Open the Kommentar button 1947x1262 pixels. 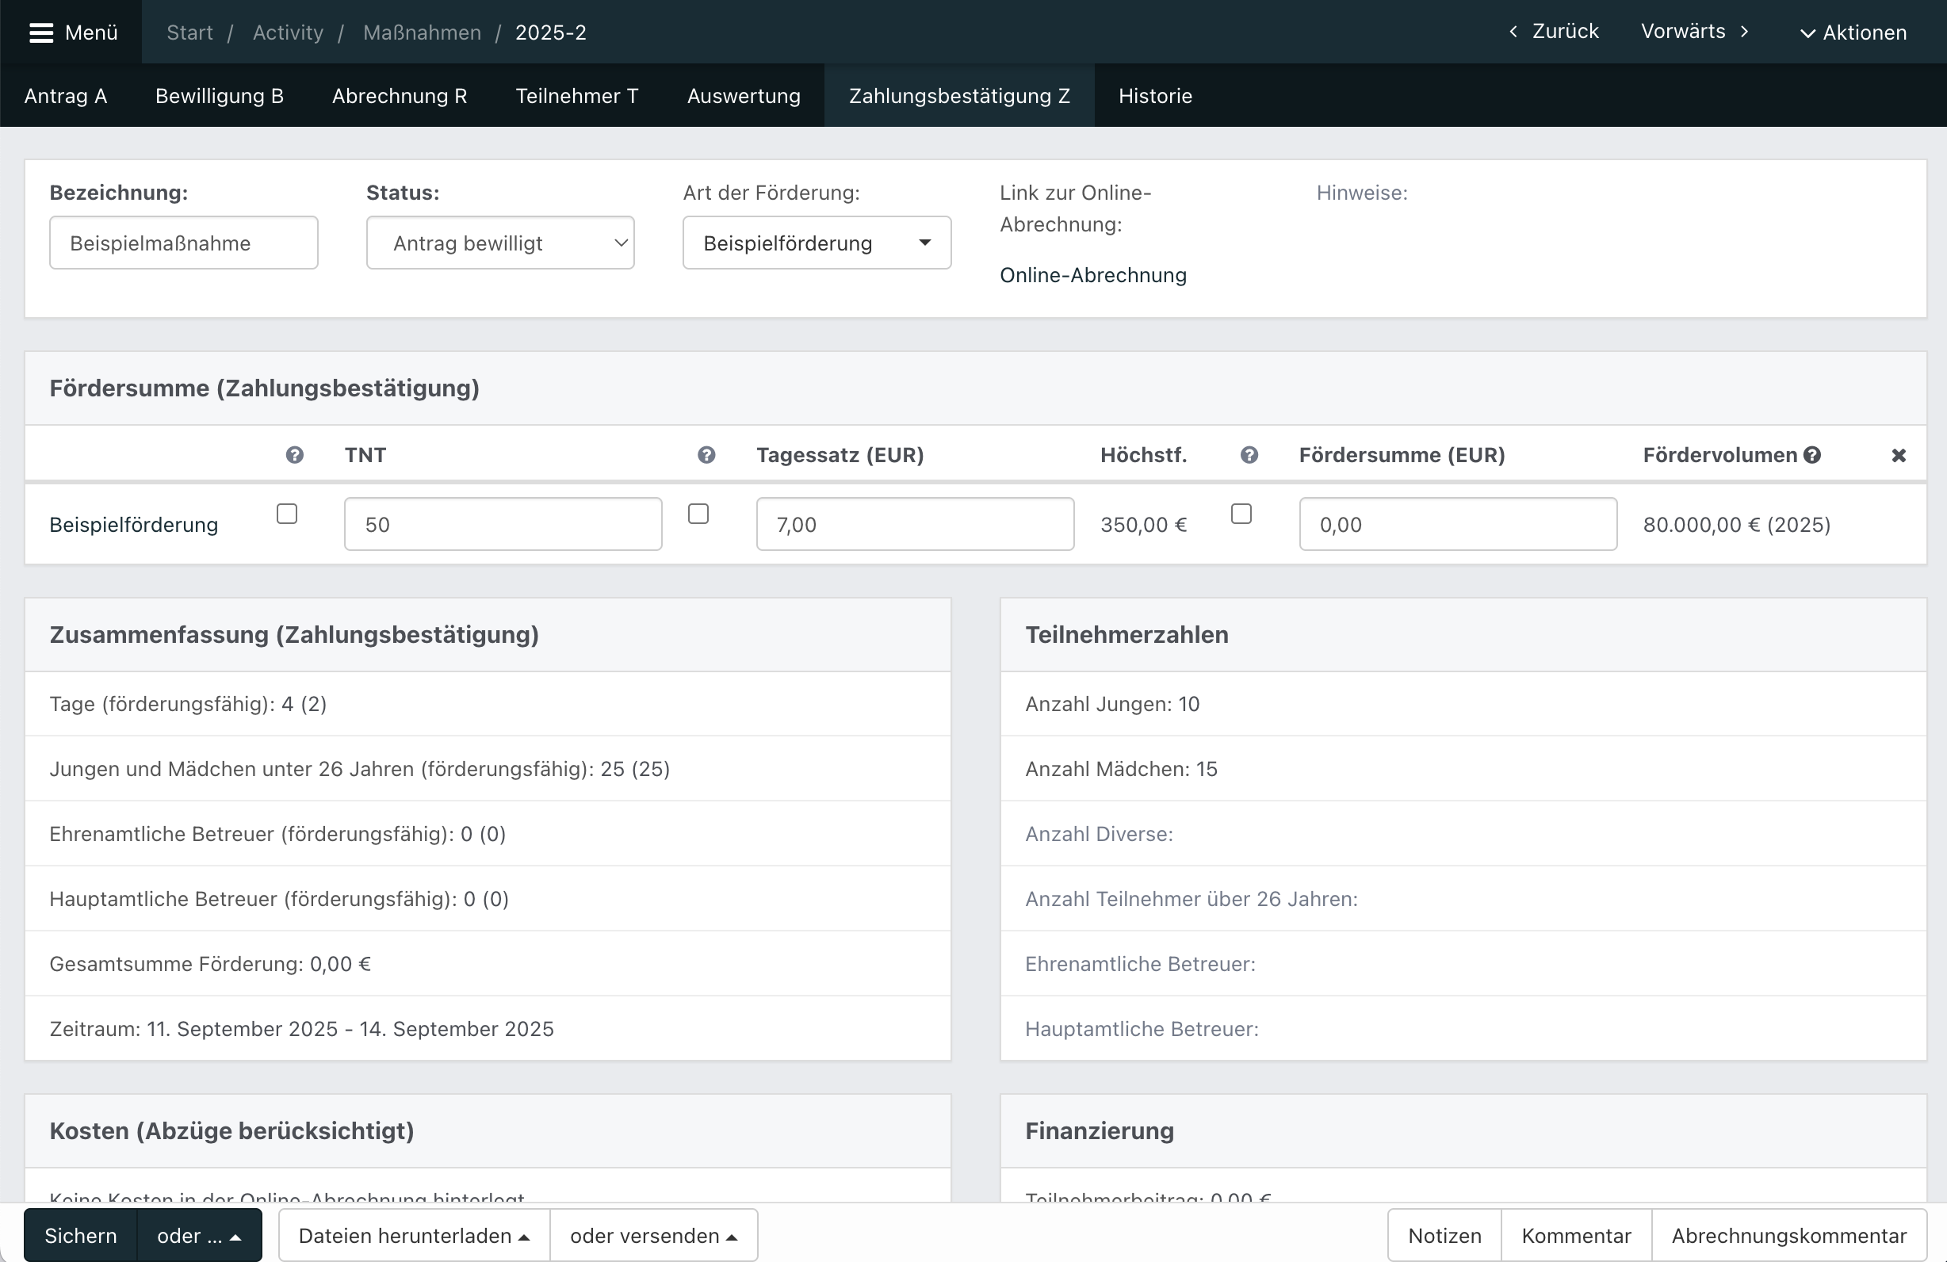pos(1577,1236)
